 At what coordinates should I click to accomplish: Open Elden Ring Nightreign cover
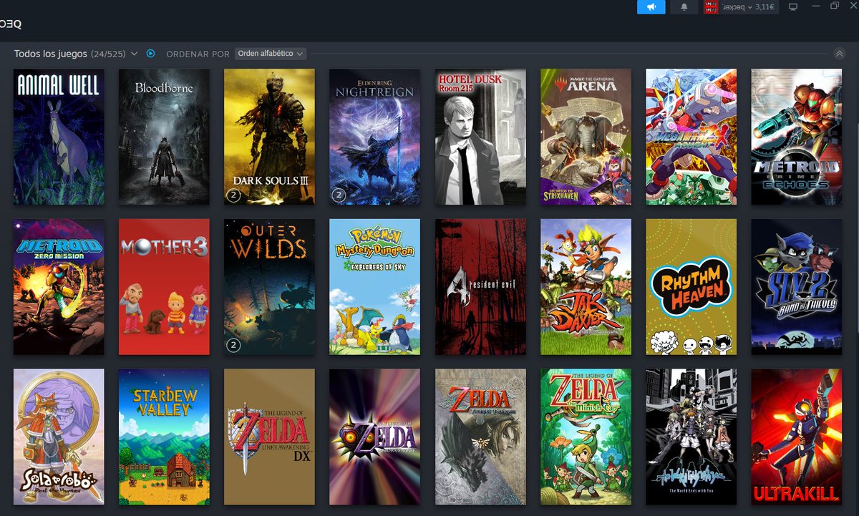(x=374, y=137)
